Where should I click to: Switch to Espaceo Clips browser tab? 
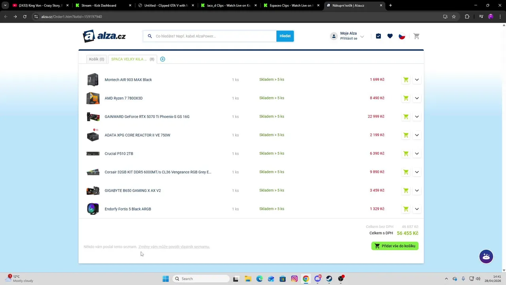tap(292, 6)
